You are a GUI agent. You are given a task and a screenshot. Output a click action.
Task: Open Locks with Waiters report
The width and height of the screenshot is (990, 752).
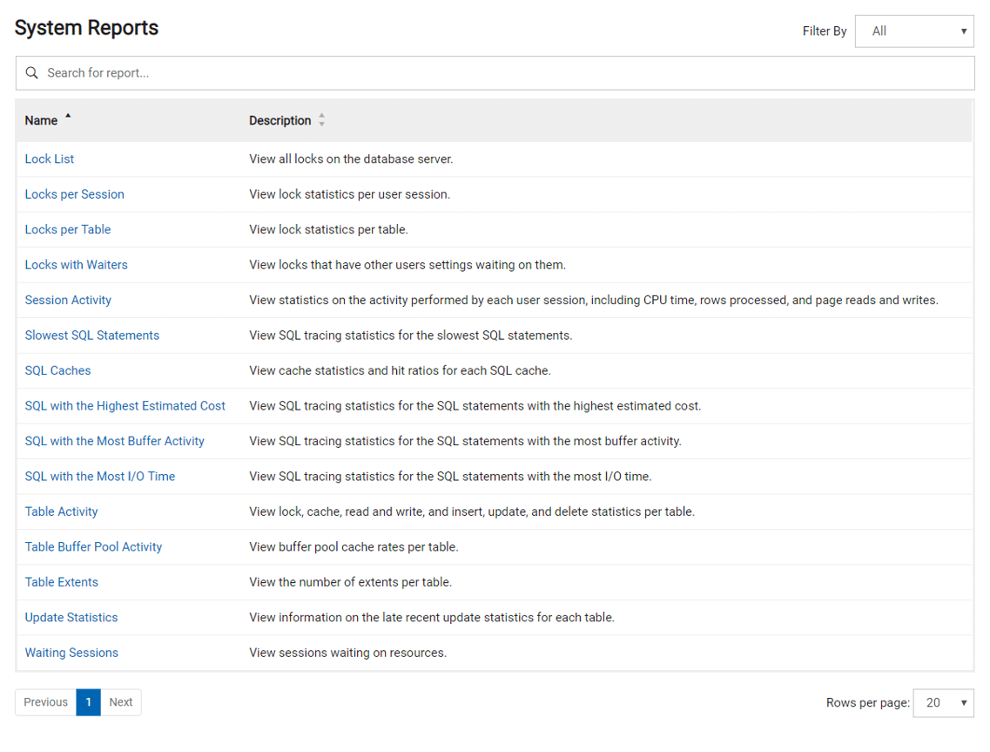pos(76,265)
